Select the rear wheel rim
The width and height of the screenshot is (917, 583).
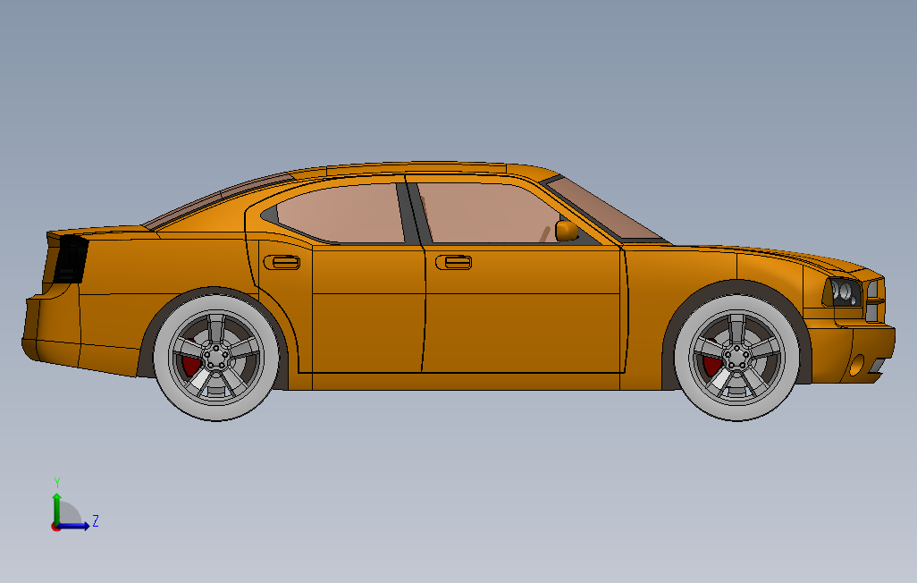(x=215, y=357)
